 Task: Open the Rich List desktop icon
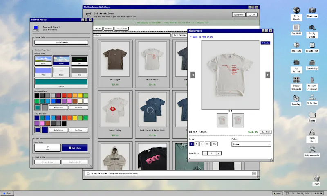pos(312,136)
